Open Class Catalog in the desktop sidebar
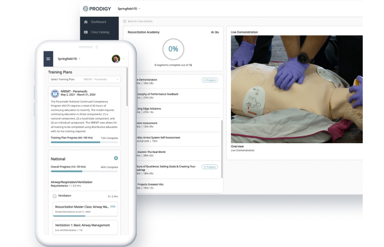The width and height of the screenshot is (384, 247). click(x=99, y=32)
